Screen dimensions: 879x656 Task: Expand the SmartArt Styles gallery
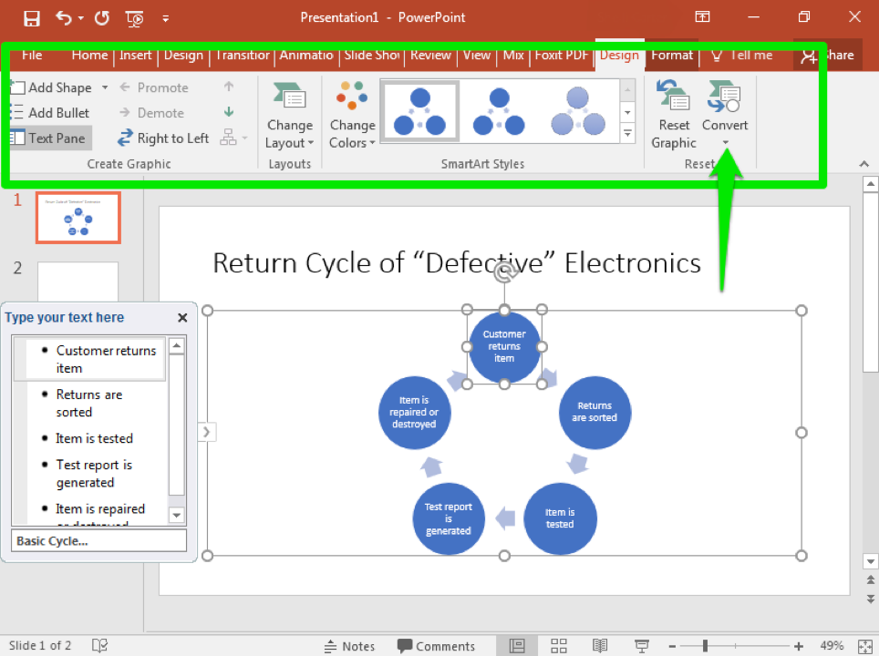click(627, 133)
